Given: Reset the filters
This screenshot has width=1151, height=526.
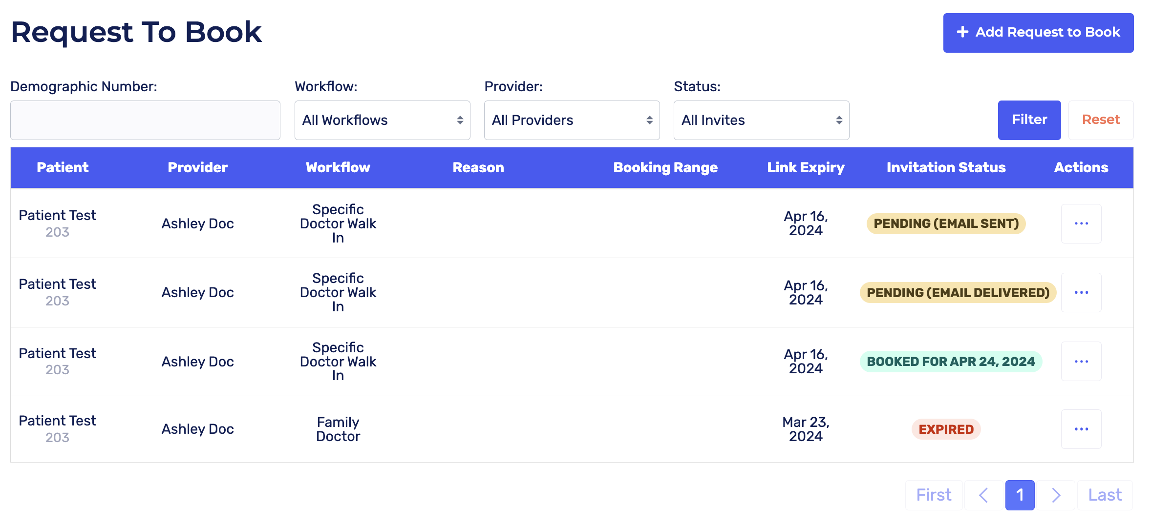Looking at the screenshot, I should tap(1100, 120).
